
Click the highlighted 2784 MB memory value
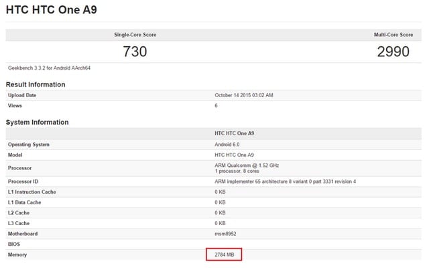pos(223,255)
